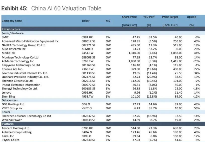This screenshot has height=142, width=205.
Task: Click 'Foxconn Industrial Internet Co. Ltd.'
Action: point(25,73)
